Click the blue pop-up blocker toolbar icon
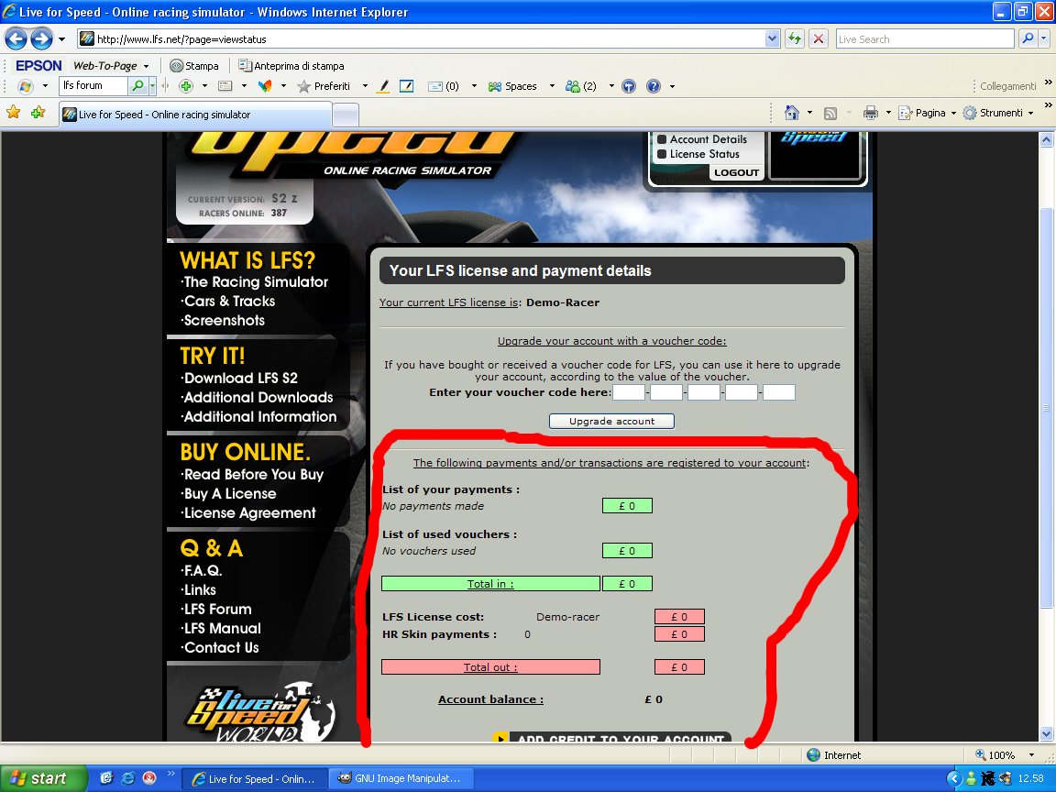The width and height of the screenshot is (1056, 792). 628,86
